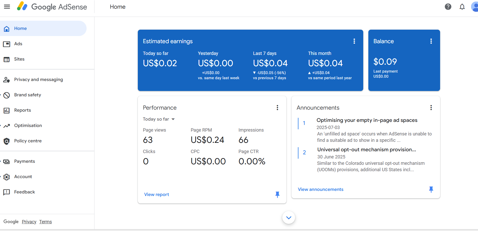Click the Page RPM value US$0.24
Screen dimensions: 478x231
pos(207,140)
